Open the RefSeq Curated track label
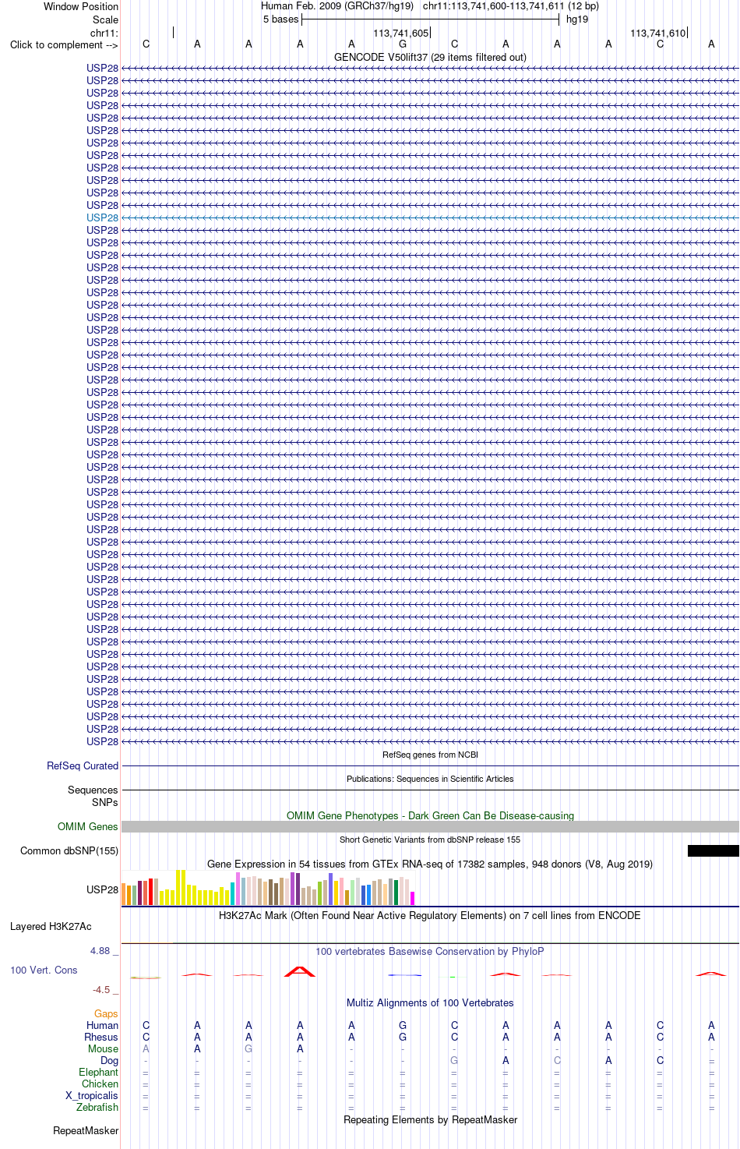740x1149 pixels. click(83, 765)
